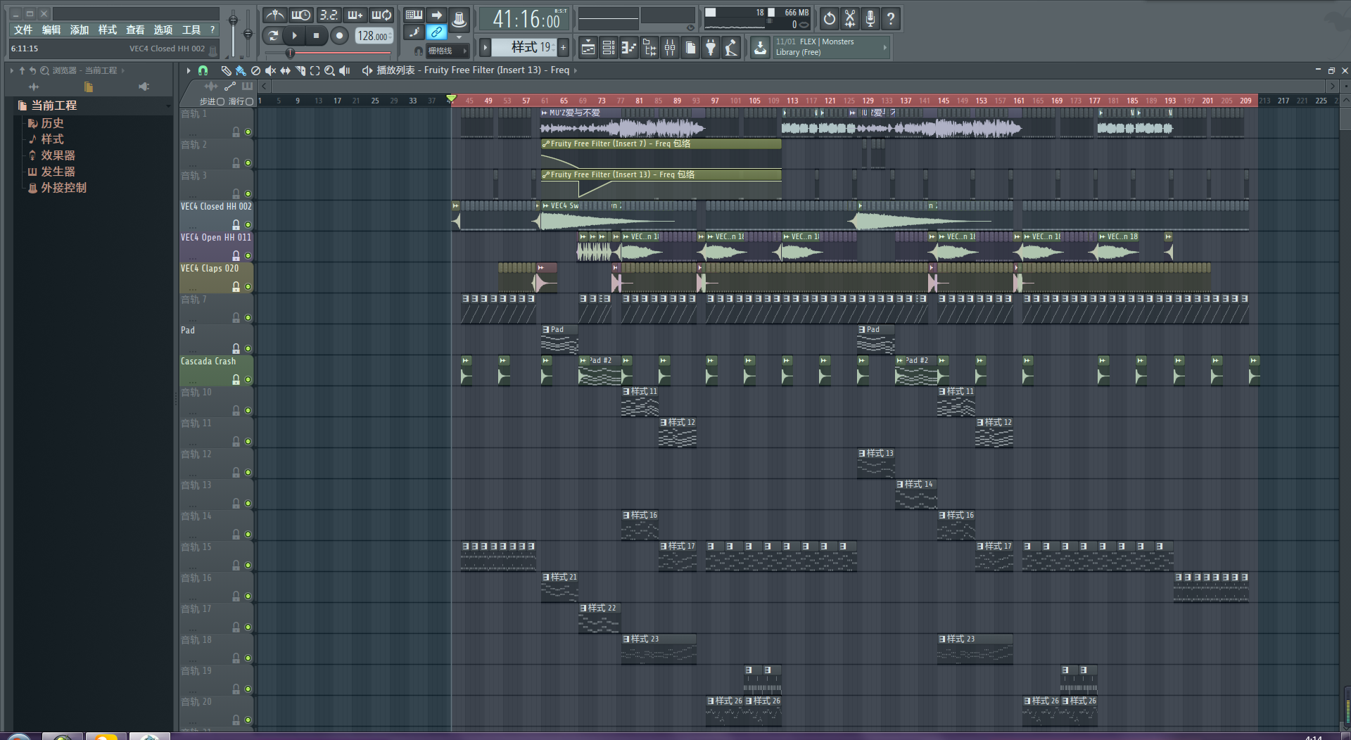Click the microphone one-click recording icon
This screenshot has height=740, width=1351.
(x=870, y=18)
